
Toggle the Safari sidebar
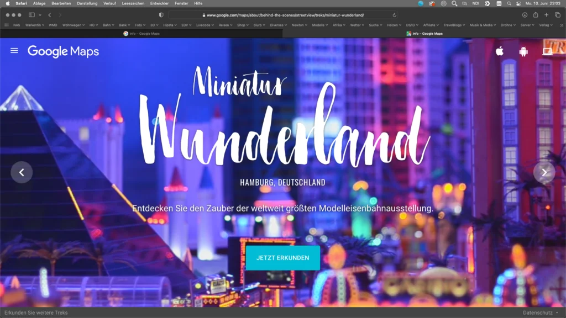[32, 15]
